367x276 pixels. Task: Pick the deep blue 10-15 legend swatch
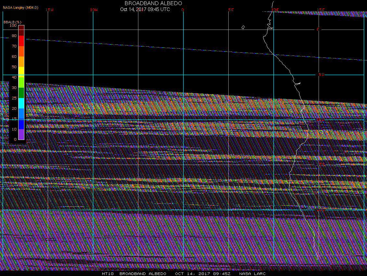[x=21, y=124]
